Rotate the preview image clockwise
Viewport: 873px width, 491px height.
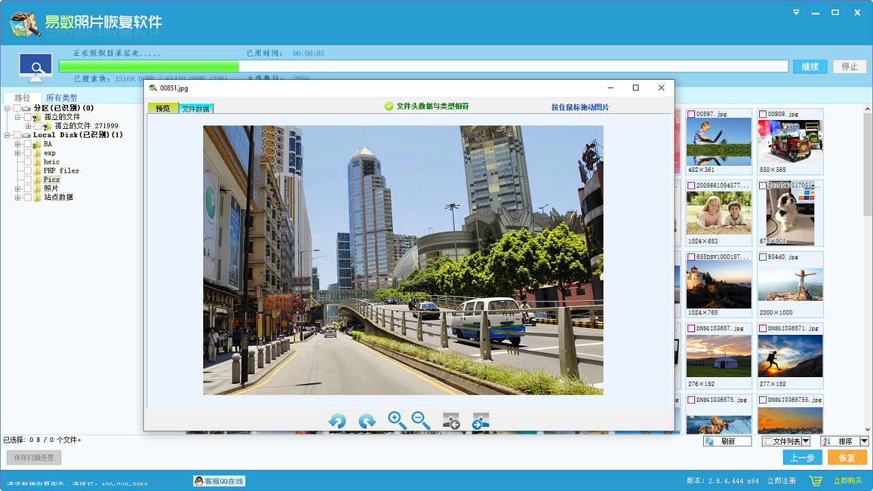[367, 421]
